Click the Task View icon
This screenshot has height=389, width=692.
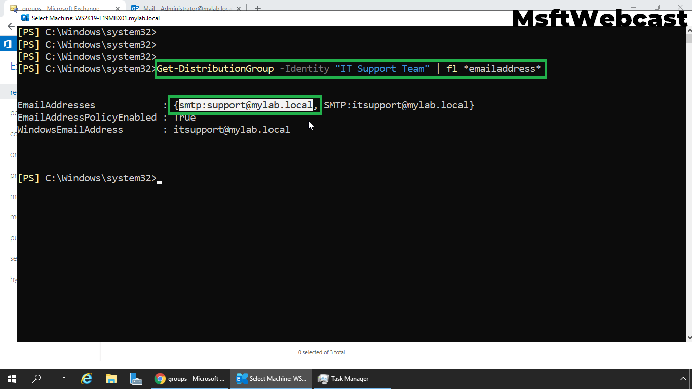tap(60, 378)
